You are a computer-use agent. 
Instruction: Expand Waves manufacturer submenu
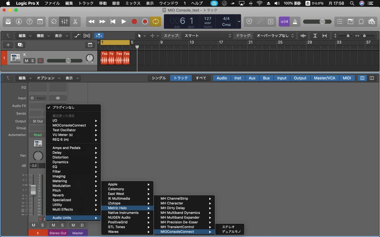[x=127, y=232]
